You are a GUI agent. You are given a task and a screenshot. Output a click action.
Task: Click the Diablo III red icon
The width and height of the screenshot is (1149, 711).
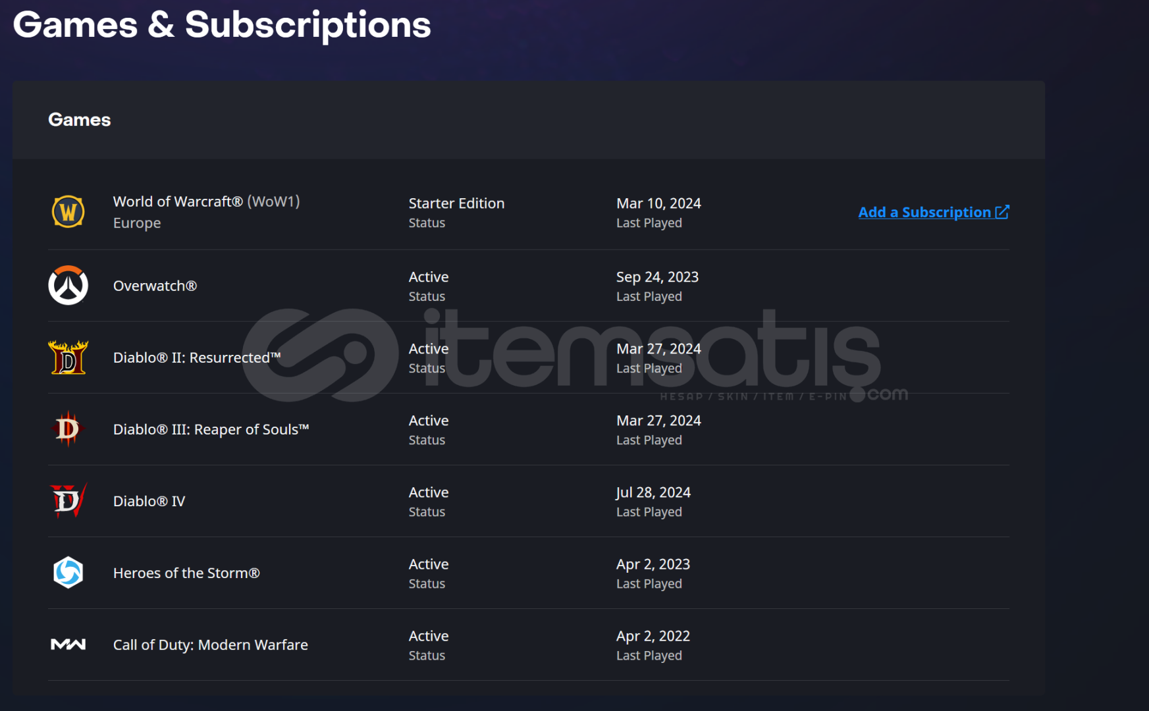click(68, 429)
